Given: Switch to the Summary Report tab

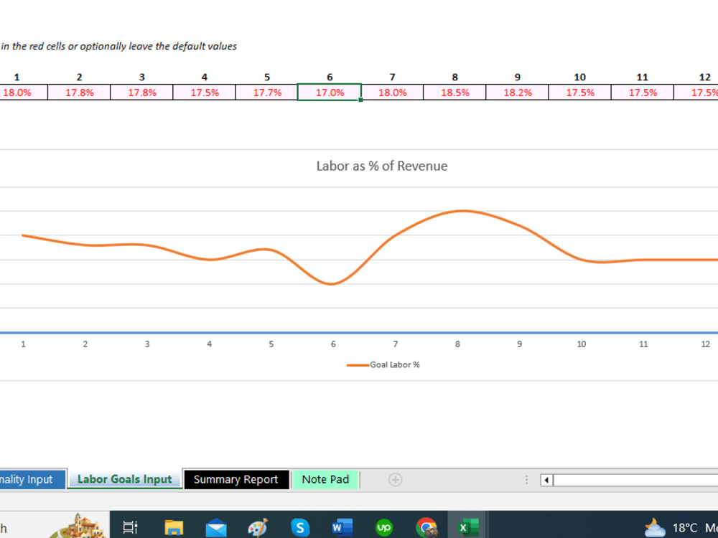Looking at the screenshot, I should pyautogui.click(x=236, y=479).
